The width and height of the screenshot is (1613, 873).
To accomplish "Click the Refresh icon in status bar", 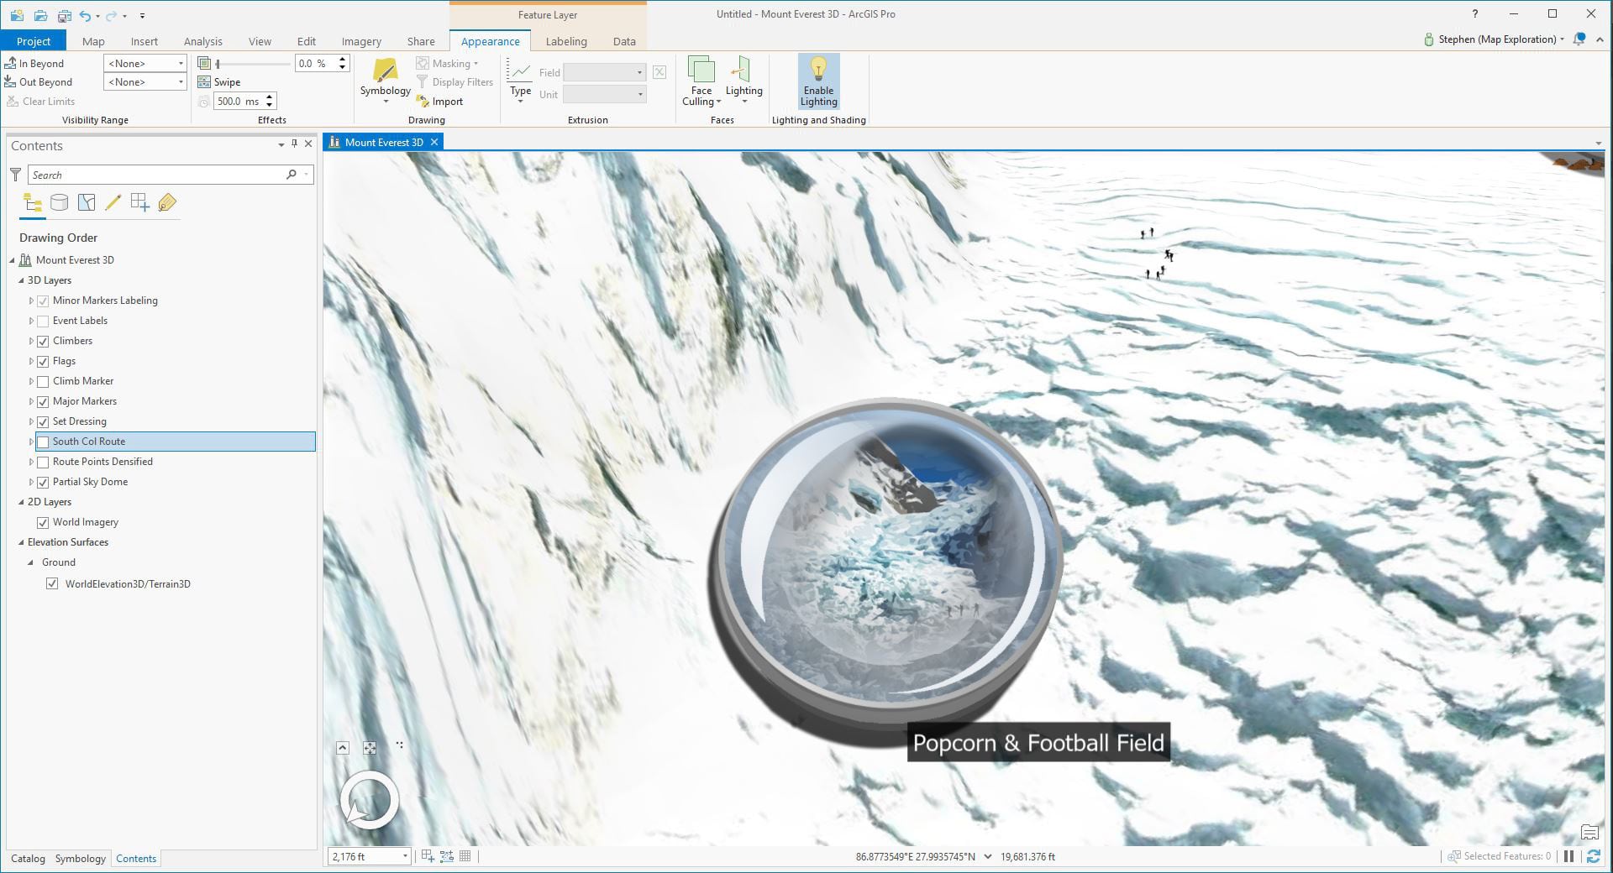I will [x=1593, y=856].
